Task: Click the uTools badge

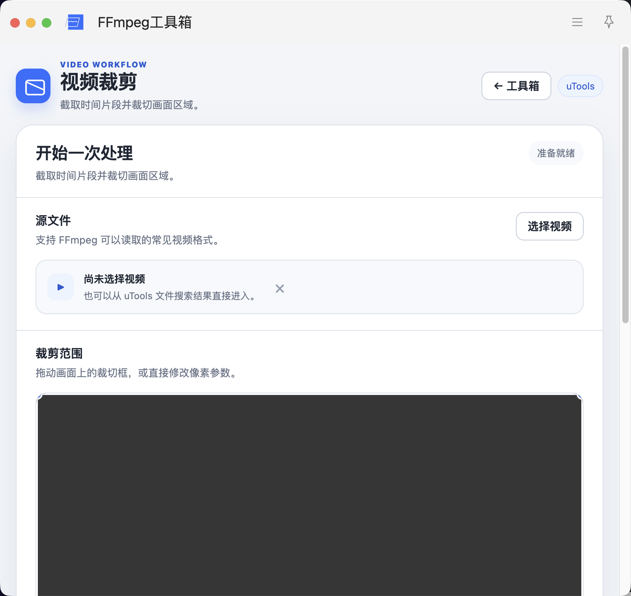Action: pyautogui.click(x=580, y=86)
